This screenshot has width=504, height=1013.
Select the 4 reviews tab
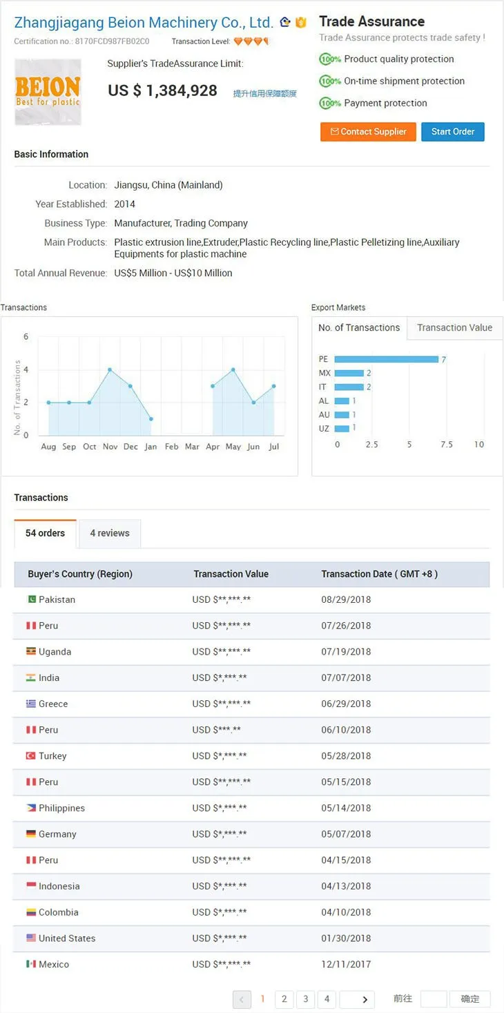tap(110, 533)
